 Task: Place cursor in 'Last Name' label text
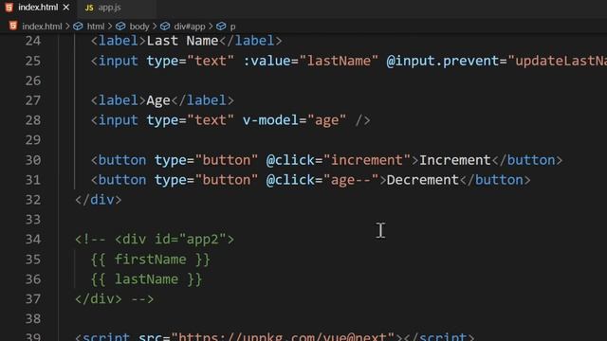[182, 41]
